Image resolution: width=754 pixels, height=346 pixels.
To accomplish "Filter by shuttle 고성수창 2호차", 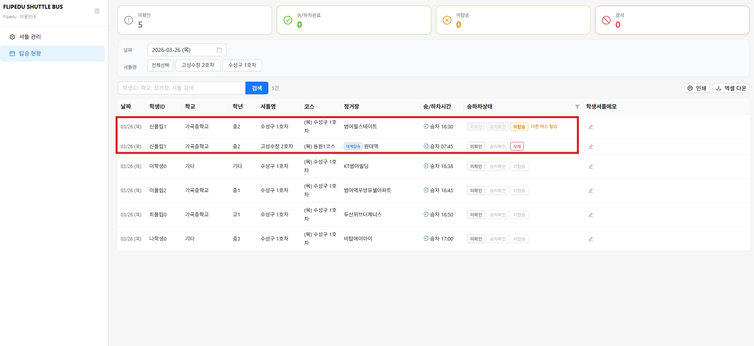I will (x=198, y=65).
